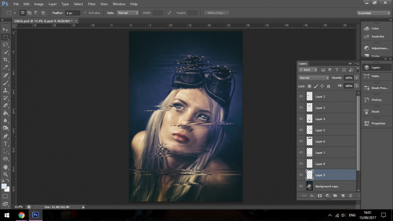Viewport: 393px width, 221px height.
Task: Select the Eraser tool
Action: click(5, 106)
